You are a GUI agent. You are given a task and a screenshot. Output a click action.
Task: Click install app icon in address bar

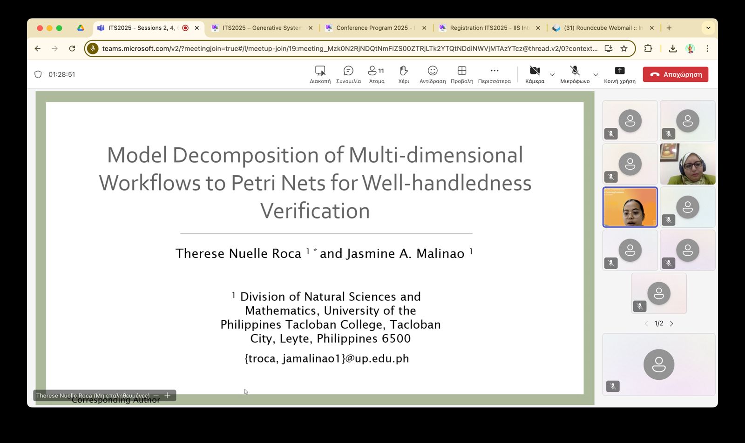coord(609,48)
